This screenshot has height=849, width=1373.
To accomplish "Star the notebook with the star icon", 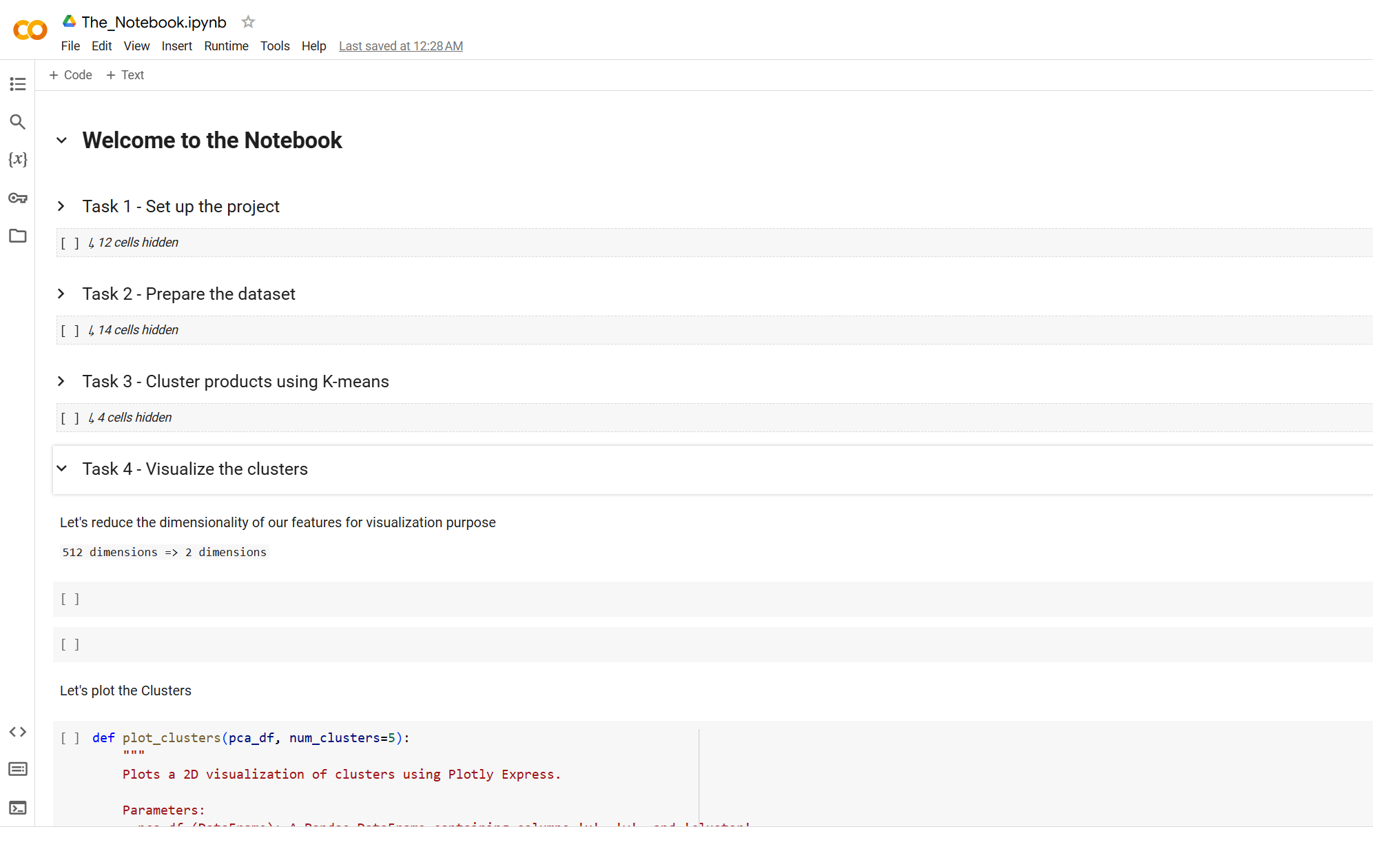I will (x=248, y=22).
